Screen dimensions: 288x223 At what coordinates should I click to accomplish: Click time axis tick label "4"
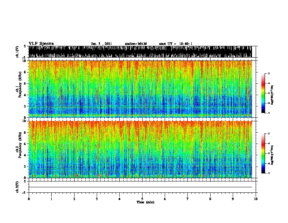[x=120, y=199]
